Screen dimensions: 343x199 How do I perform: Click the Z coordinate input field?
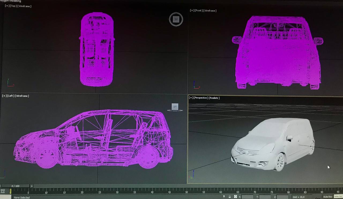click(x=282, y=197)
